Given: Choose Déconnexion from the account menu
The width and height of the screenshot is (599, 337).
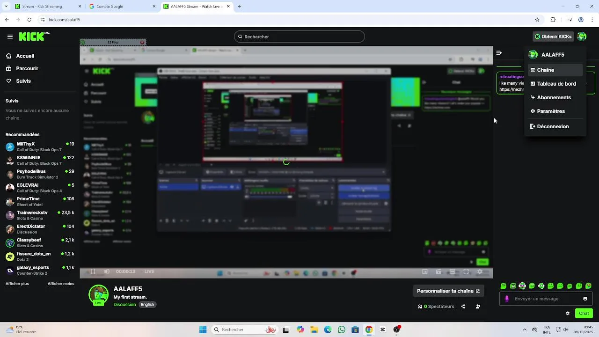Looking at the screenshot, I should click(555, 126).
